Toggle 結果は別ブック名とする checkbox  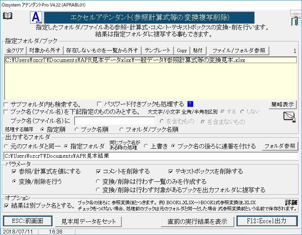pos(6,206)
